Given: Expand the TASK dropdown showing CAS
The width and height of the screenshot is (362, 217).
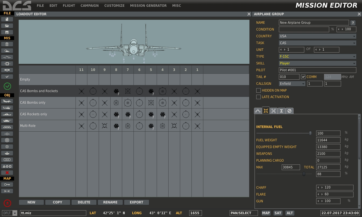Looking at the screenshot, I should click(317, 43).
